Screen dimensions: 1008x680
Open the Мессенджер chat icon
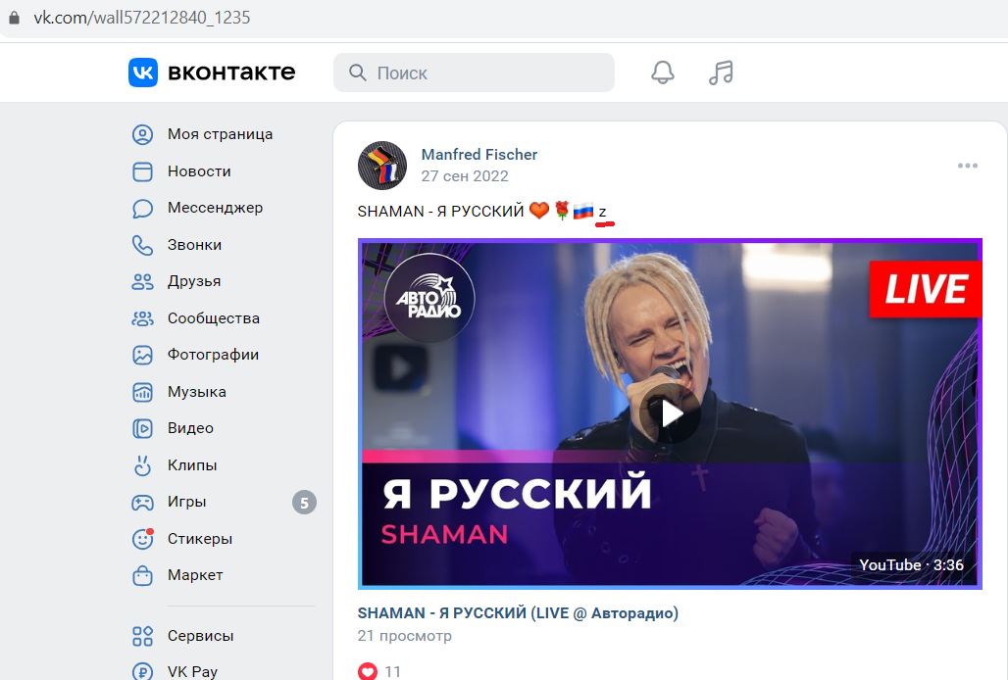point(142,208)
